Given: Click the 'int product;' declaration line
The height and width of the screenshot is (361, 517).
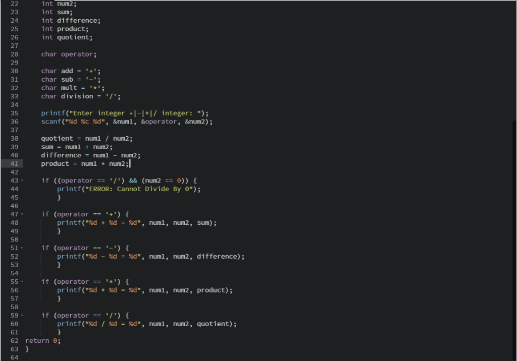Looking at the screenshot, I should click(x=65, y=29).
